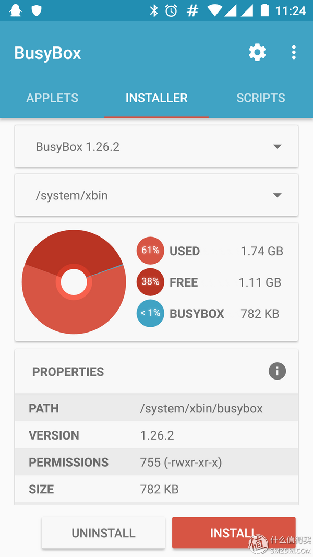Select the Installer tab
Viewport: 313px width, 557px height.
click(x=156, y=98)
